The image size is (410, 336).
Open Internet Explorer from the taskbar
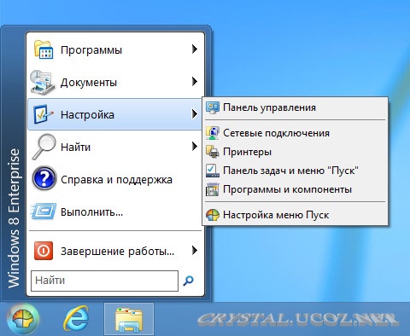76,319
